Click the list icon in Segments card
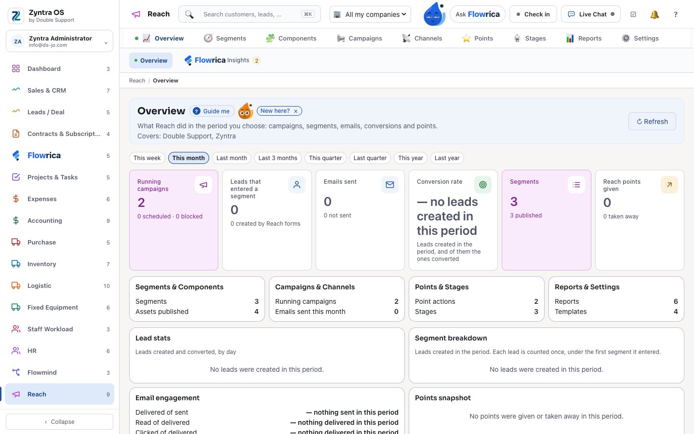The height and width of the screenshot is (434, 694). pyautogui.click(x=576, y=185)
